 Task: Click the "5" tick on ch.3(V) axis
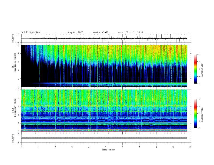click(19, 134)
